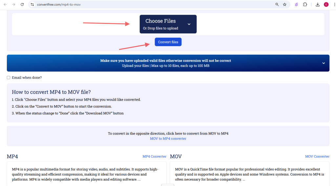Click the 'Or Drop files to upload' label
336x186 pixels.
pos(160,28)
